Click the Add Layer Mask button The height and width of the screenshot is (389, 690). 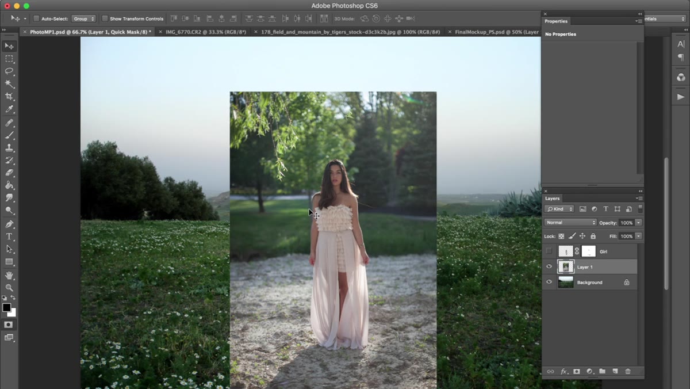[x=576, y=372]
